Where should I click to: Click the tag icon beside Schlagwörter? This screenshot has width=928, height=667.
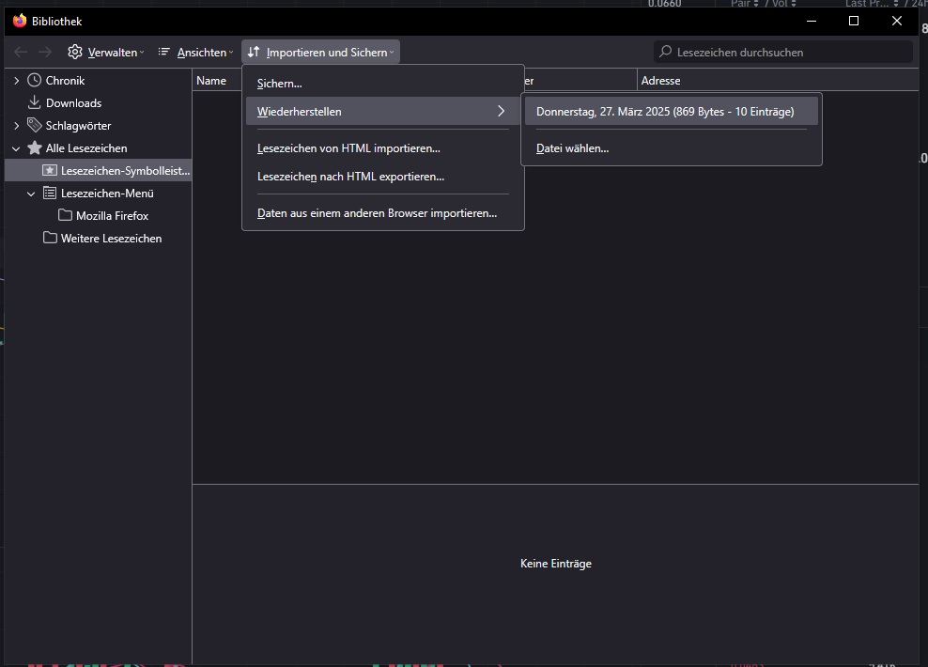click(35, 125)
